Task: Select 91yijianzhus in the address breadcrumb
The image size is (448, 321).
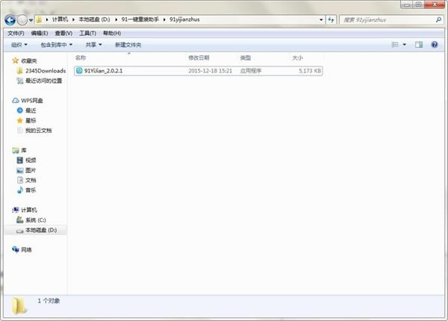Action: [184, 19]
